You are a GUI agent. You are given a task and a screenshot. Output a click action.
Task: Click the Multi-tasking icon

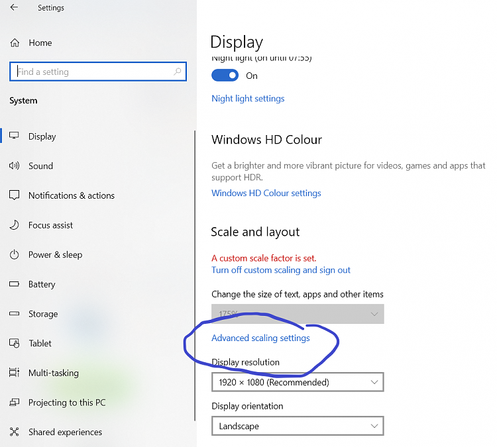click(x=15, y=373)
